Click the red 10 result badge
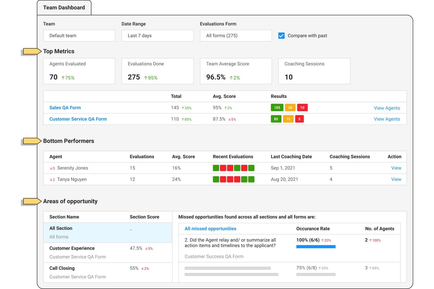Viewport: 434px width, 289px height. (302, 108)
